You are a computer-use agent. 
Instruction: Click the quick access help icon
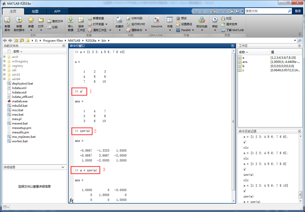pos(238,11)
